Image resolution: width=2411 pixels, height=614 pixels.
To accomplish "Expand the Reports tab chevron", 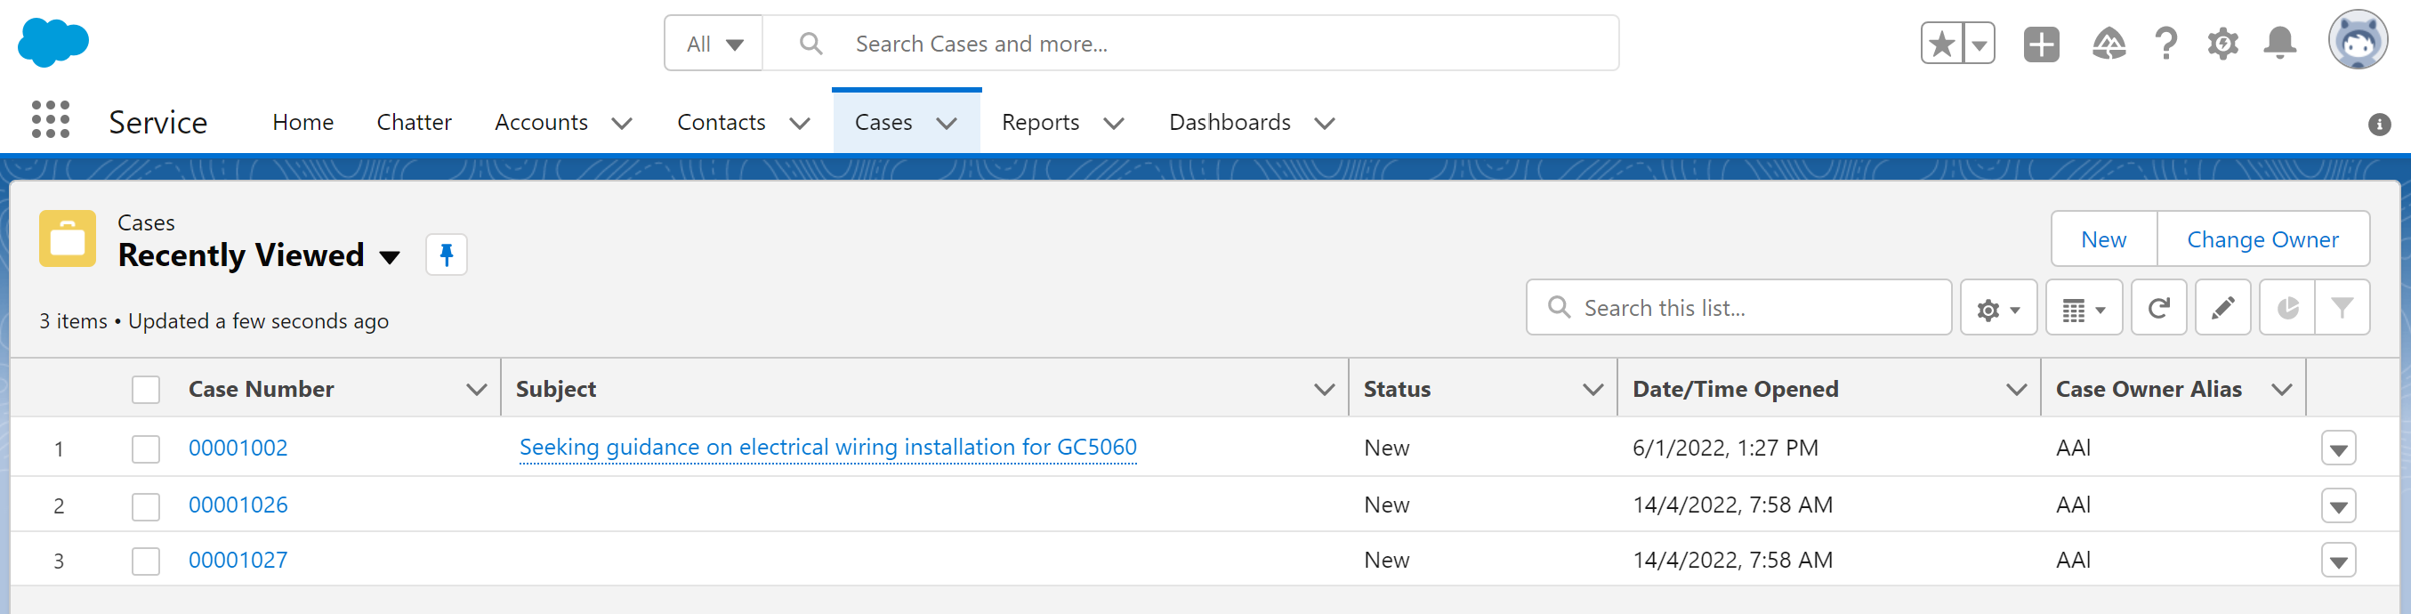I will point(1113,123).
